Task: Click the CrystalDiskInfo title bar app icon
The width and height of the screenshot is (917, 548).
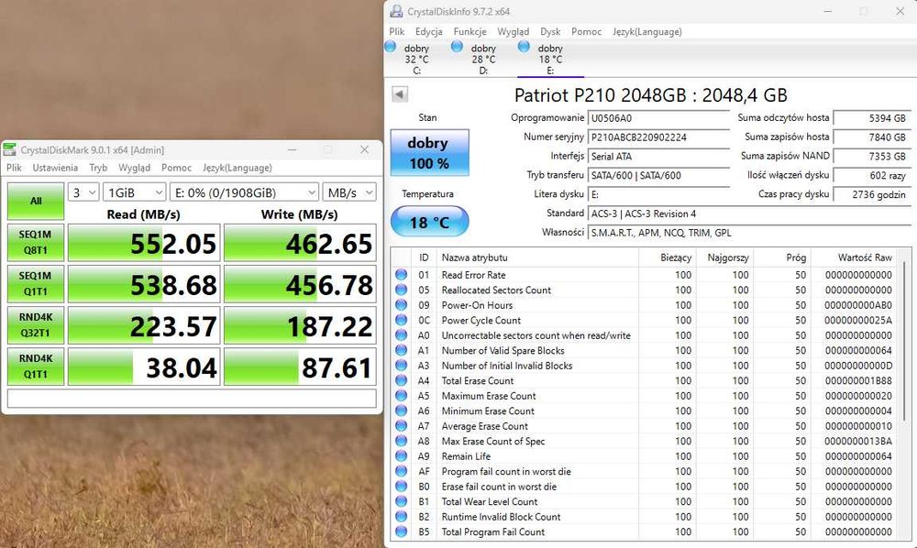Action: [x=396, y=11]
